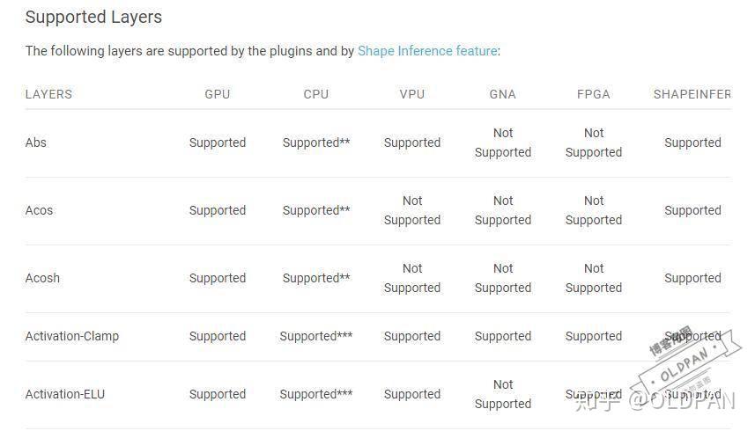Viewport: 755px width, 431px height.
Task: Select the Activation-ELU layer name
Action: [x=65, y=394]
